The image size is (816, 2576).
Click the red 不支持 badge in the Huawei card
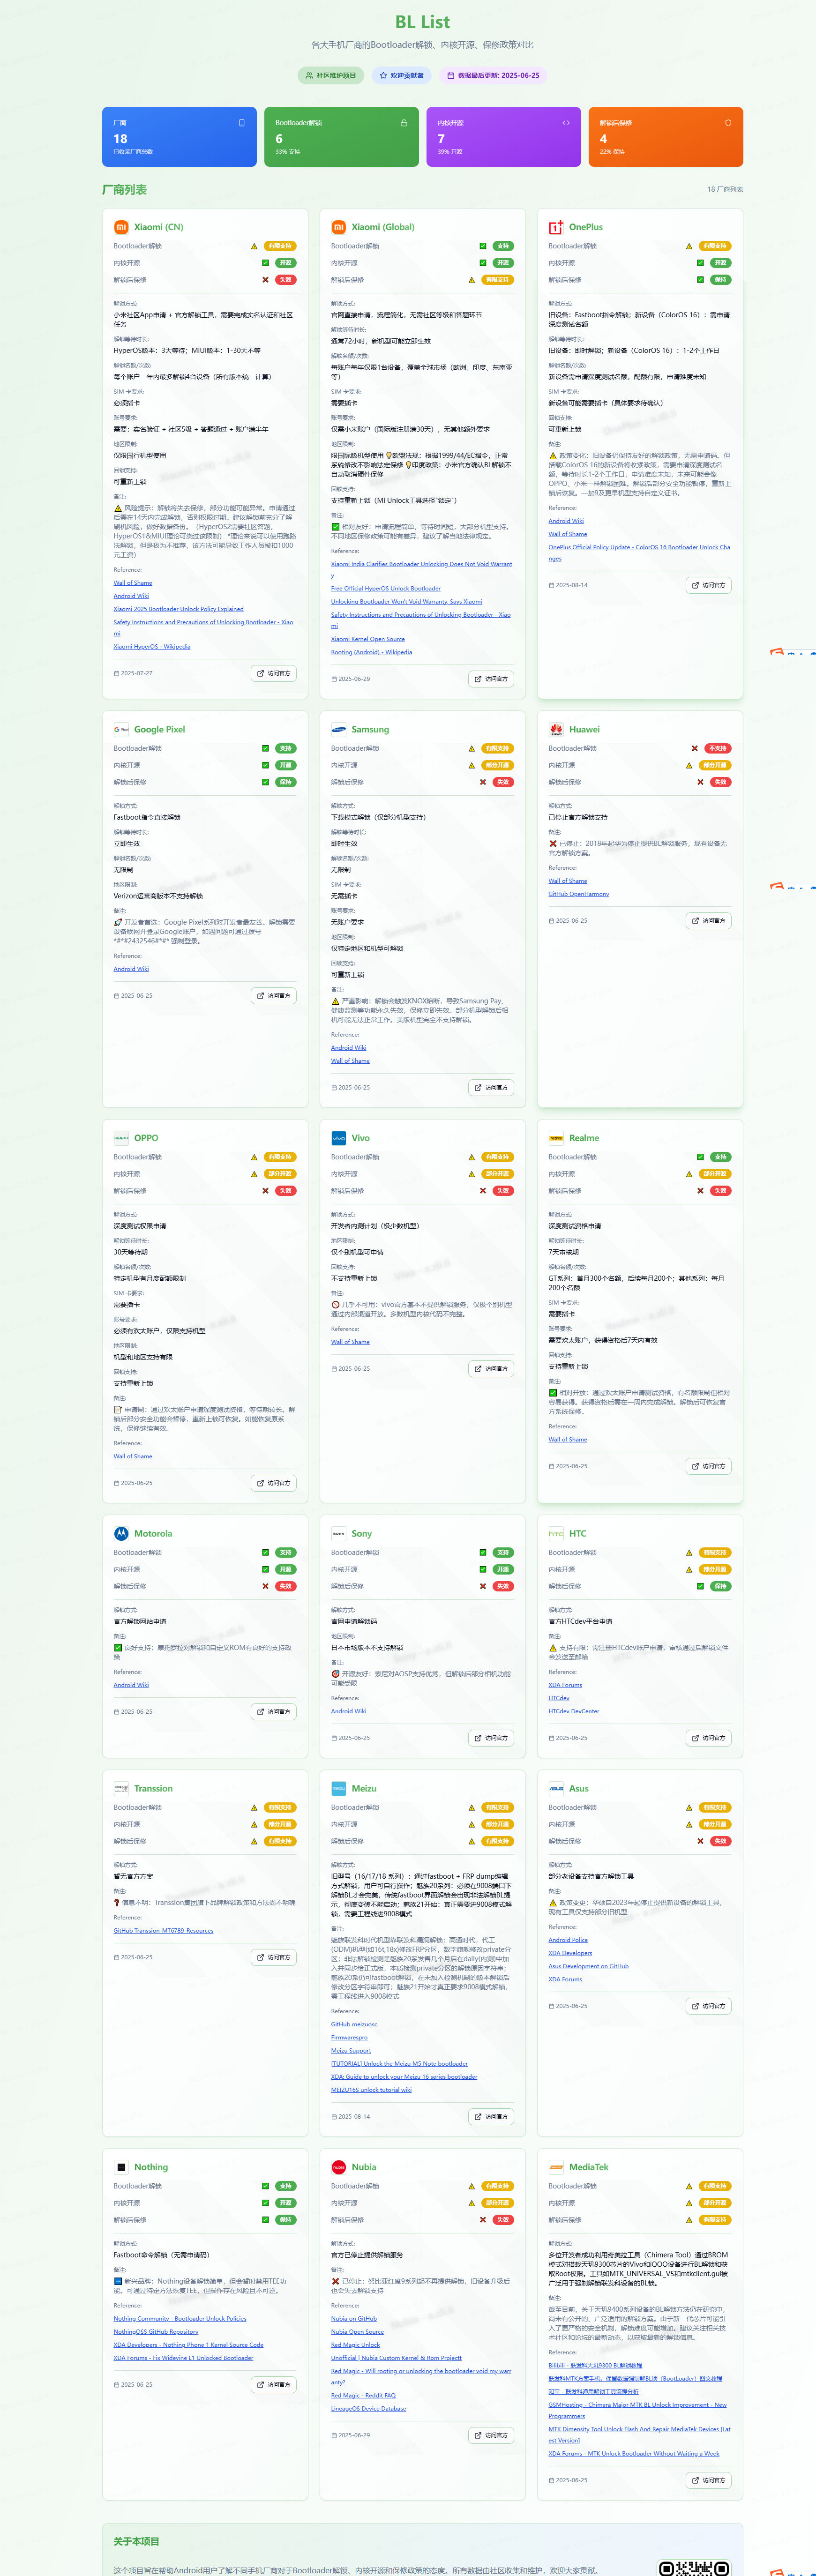click(718, 748)
